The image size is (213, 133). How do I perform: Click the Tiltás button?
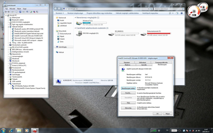click(x=128, y=103)
